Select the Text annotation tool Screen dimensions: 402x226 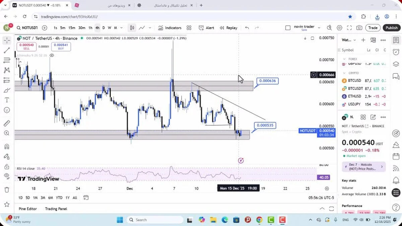[7, 100]
